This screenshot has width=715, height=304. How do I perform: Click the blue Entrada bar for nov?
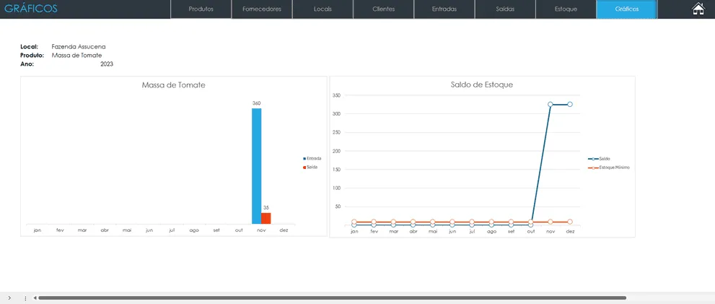point(257,166)
